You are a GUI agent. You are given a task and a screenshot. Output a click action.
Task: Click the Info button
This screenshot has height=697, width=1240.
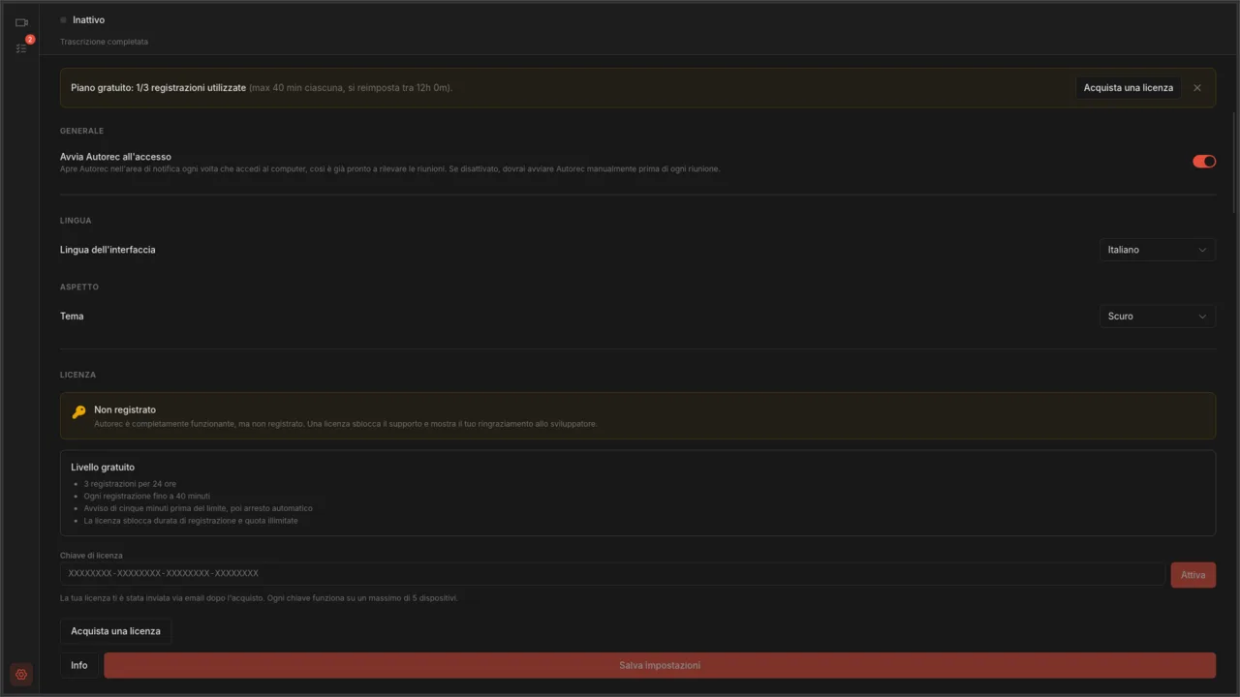tap(79, 665)
